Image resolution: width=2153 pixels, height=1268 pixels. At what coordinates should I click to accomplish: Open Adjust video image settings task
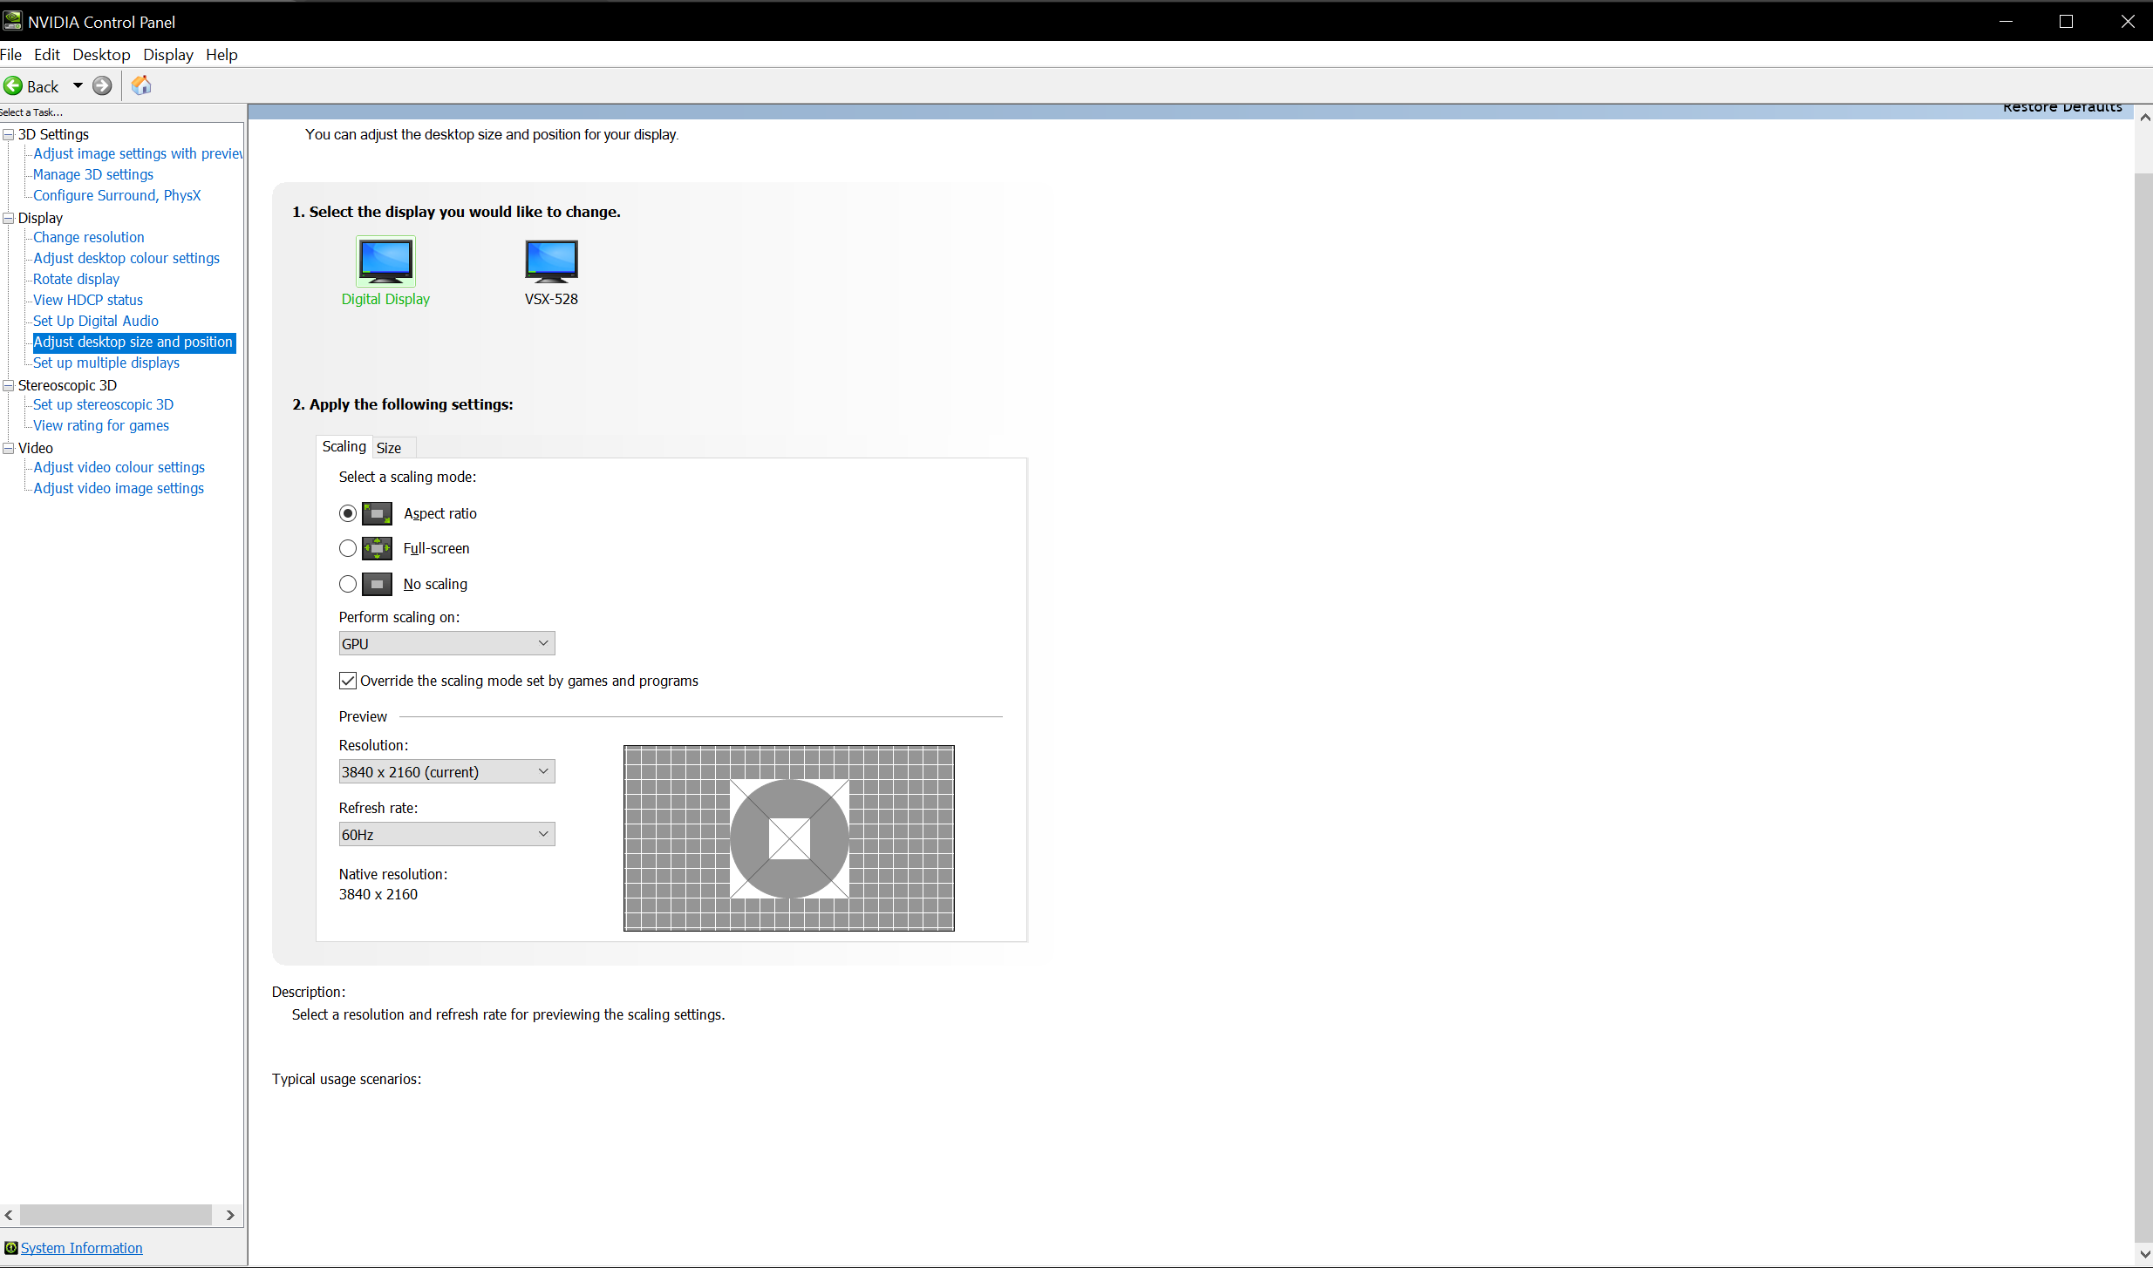pos(119,488)
